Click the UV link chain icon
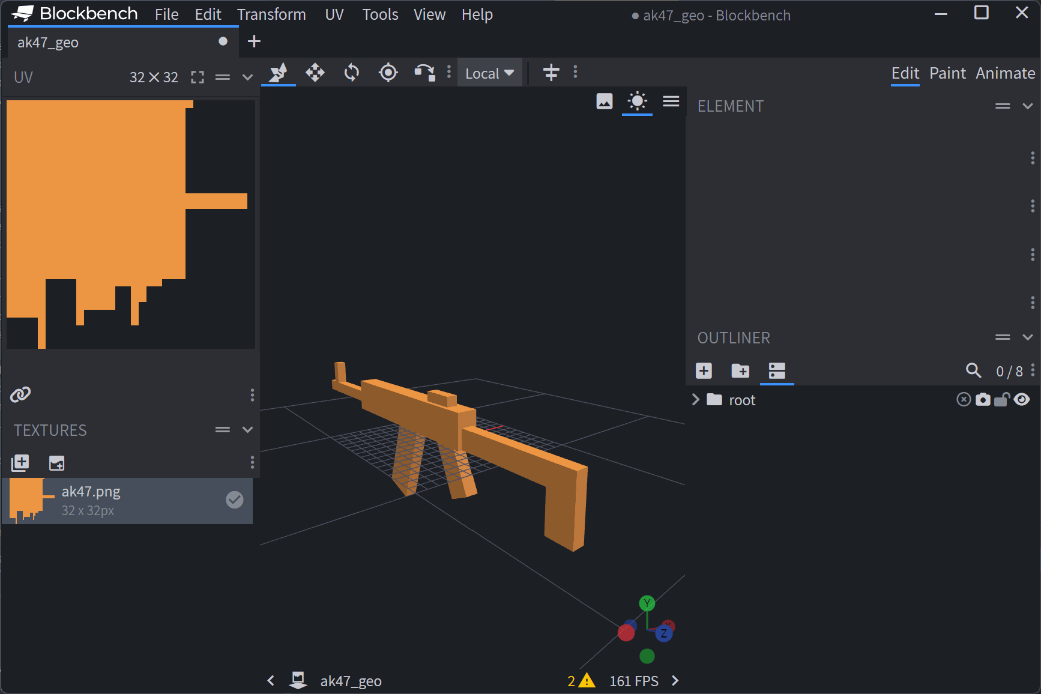This screenshot has width=1041, height=694. (20, 394)
